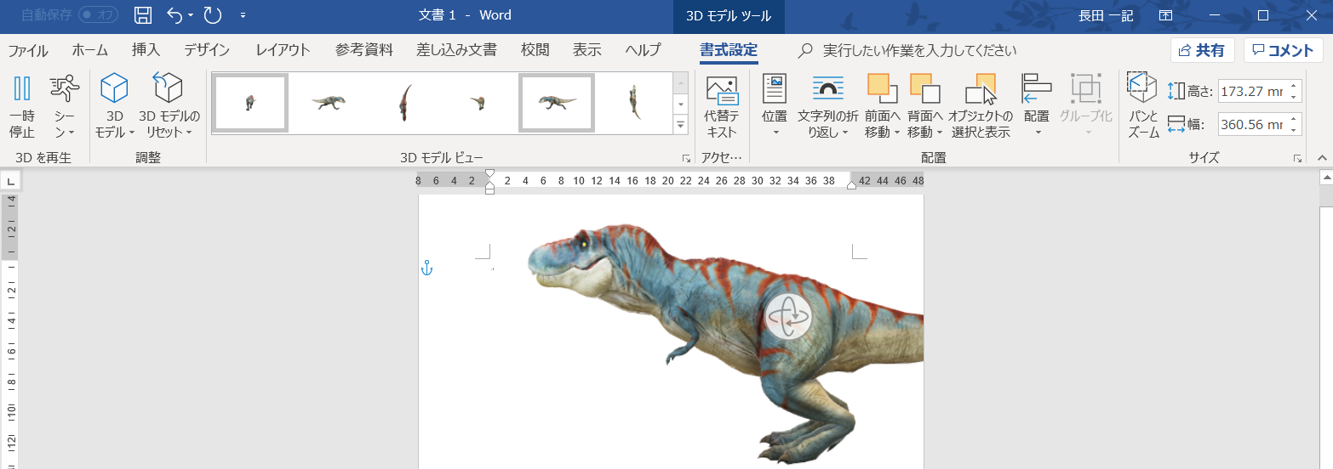This screenshot has width=1333, height=469.
Task: Click the blue anchor icon in margin
Action: [x=427, y=268]
